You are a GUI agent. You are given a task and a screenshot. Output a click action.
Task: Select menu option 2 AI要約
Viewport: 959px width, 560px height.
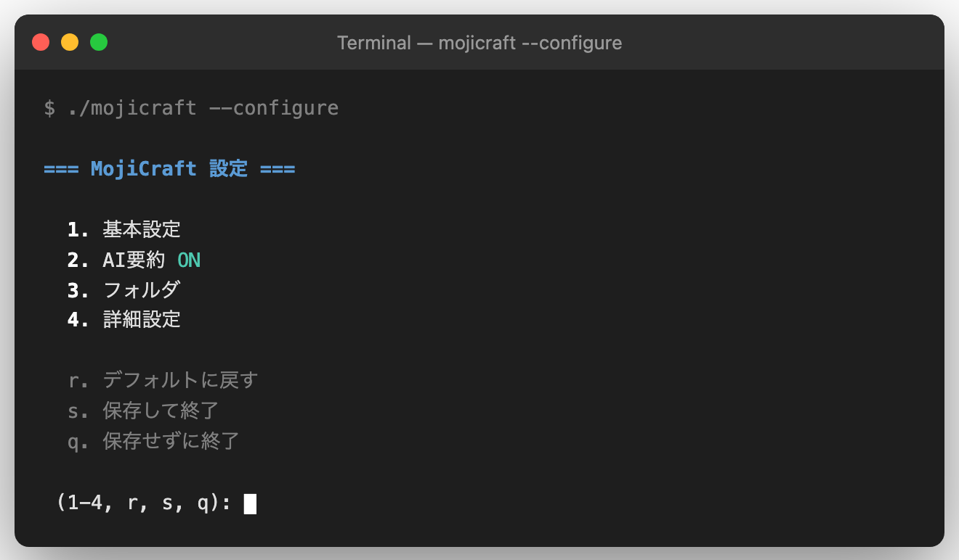click(134, 260)
